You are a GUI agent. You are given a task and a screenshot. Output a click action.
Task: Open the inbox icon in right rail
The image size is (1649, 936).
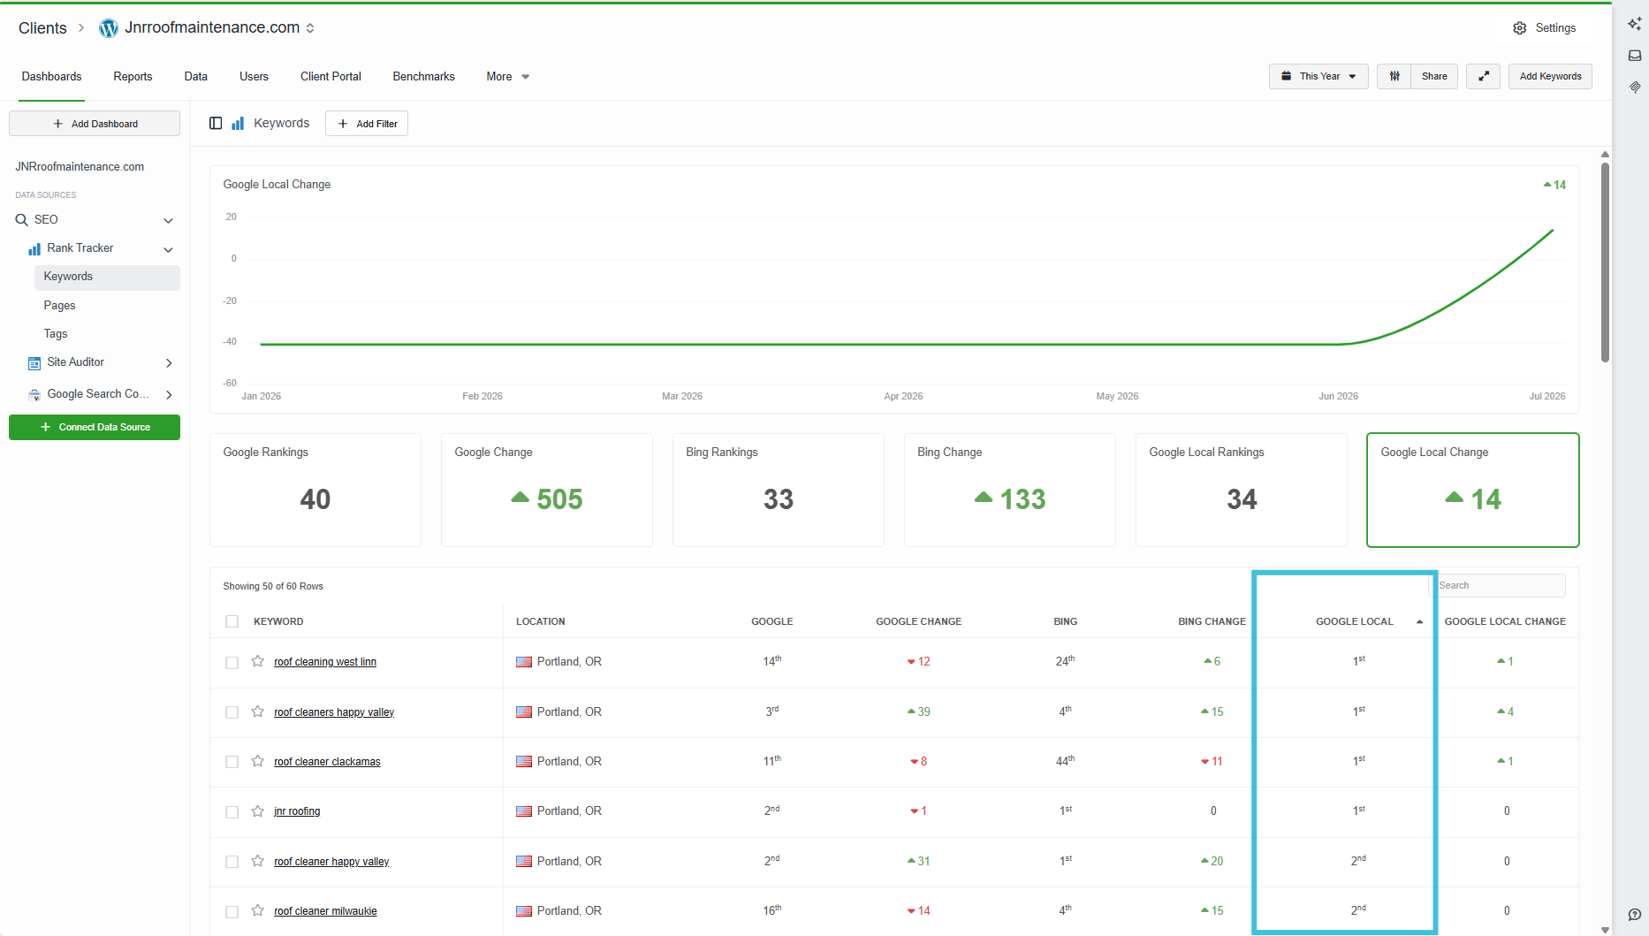tap(1635, 55)
